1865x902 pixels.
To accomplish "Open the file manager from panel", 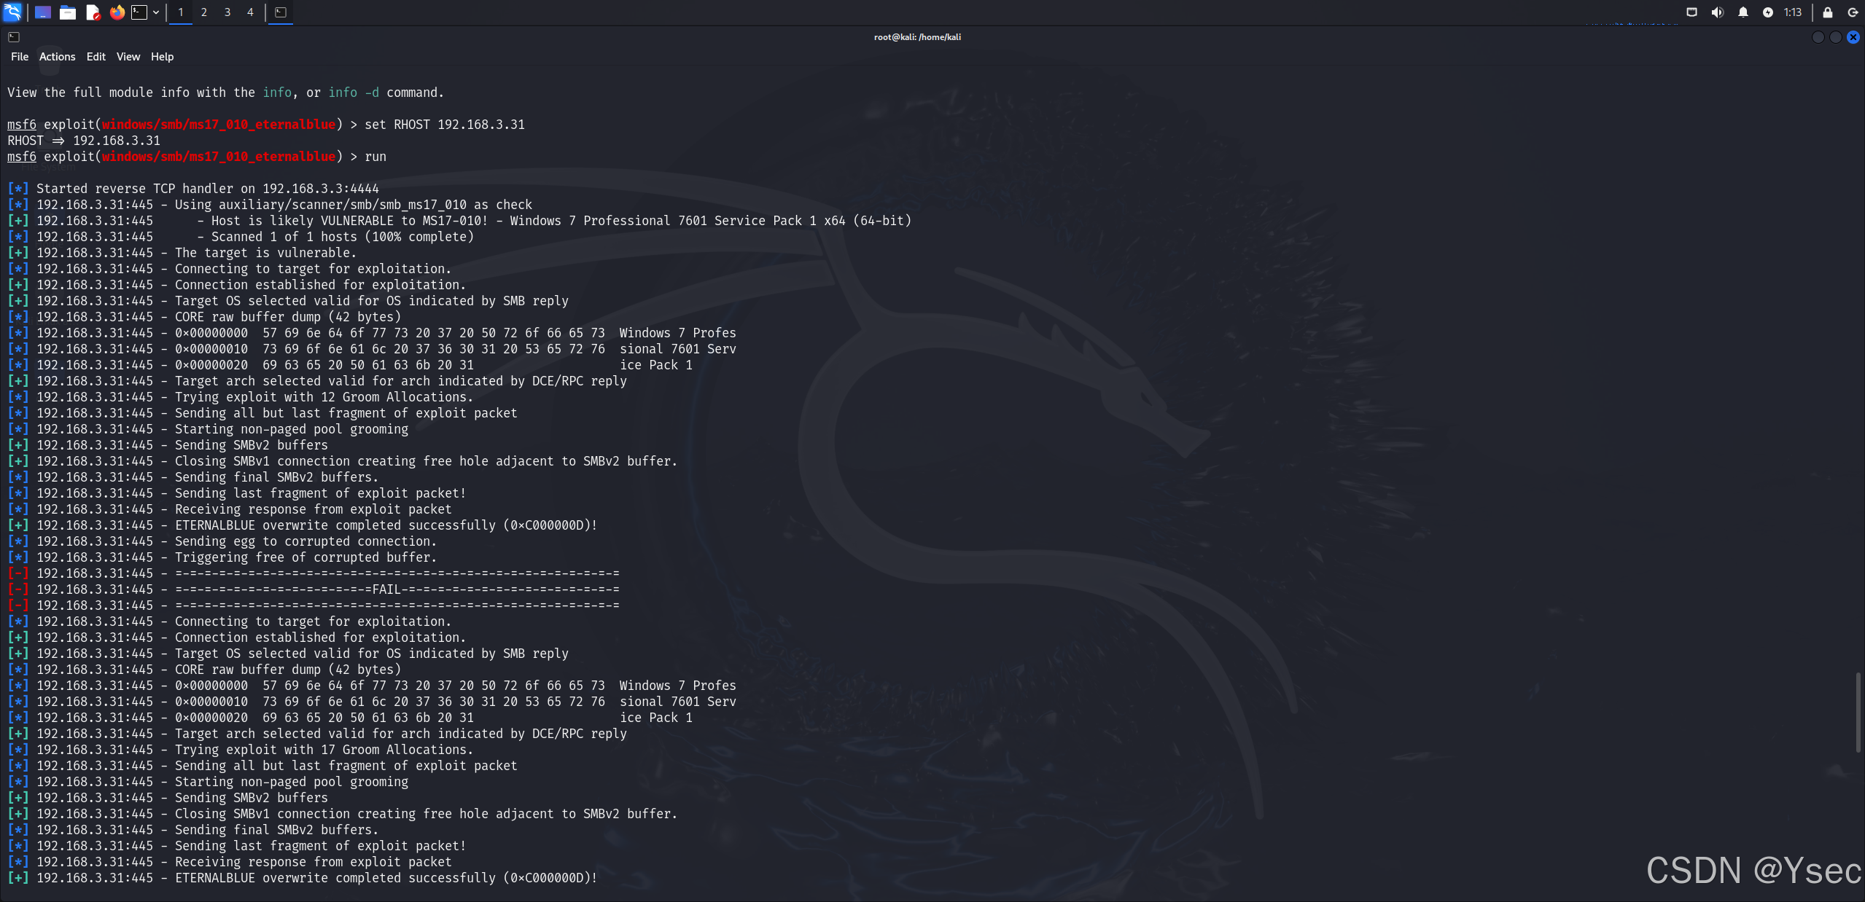I will coord(68,12).
